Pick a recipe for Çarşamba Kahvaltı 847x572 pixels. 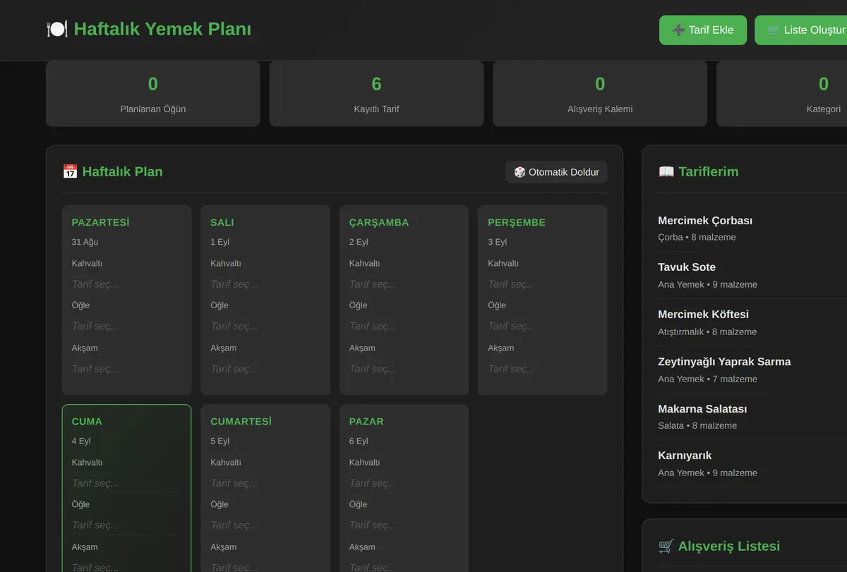click(x=404, y=284)
